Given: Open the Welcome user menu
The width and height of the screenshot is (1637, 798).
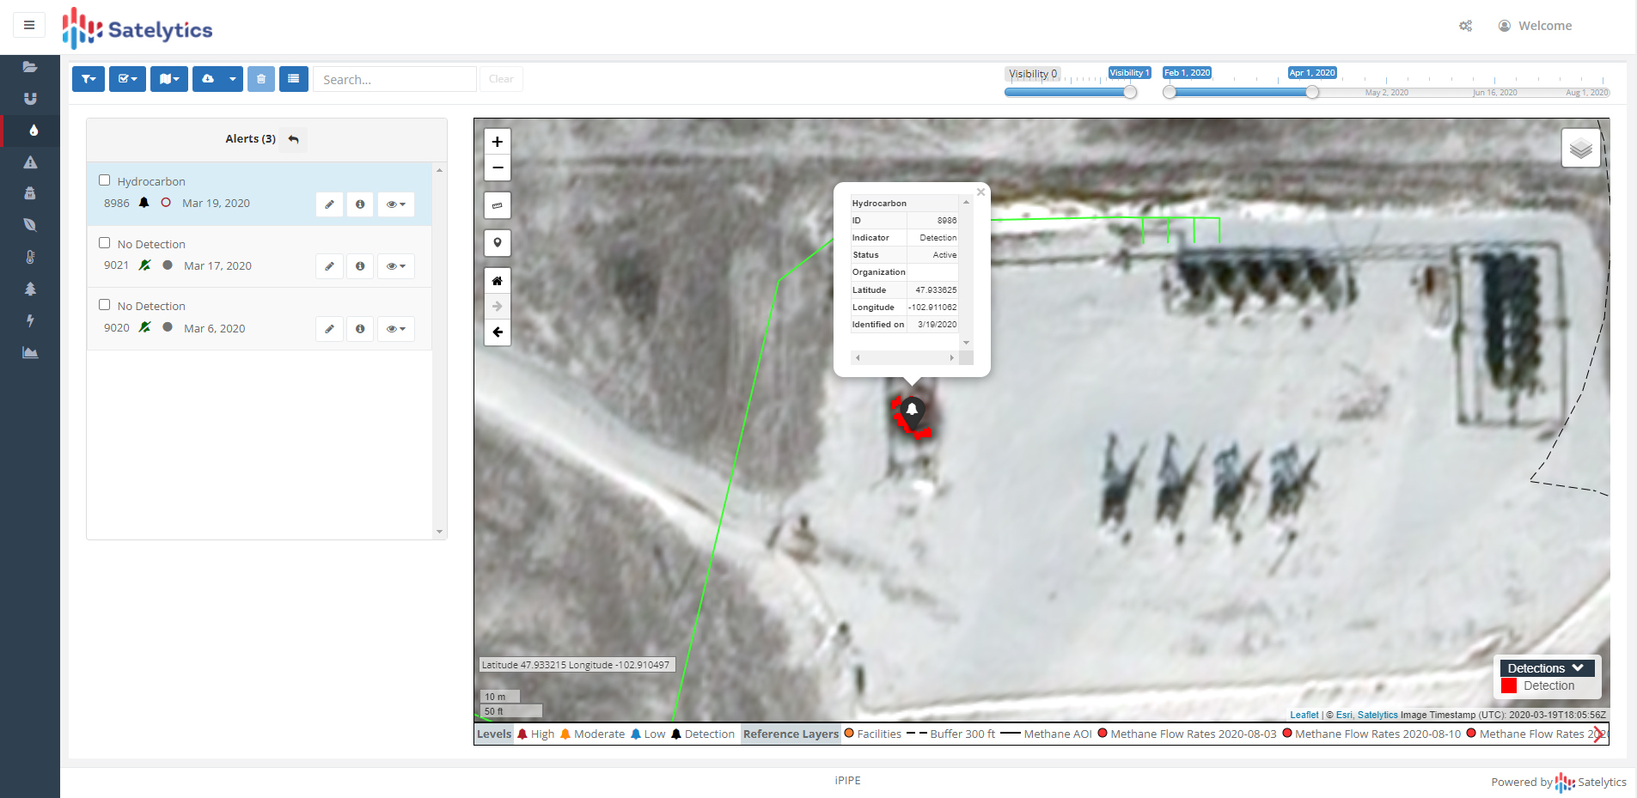Looking at the screenshot, I should [1536, 26].
